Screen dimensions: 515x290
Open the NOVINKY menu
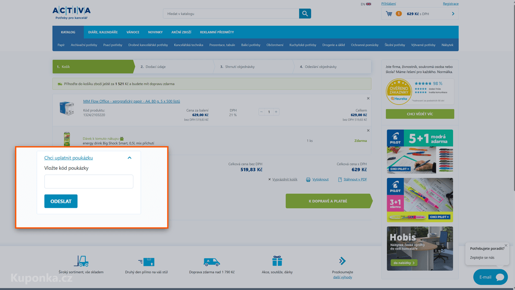[155, 32]
